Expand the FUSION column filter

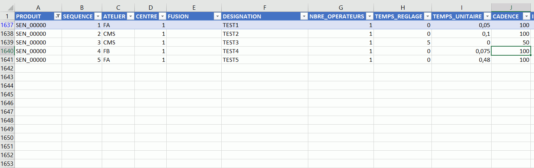click(217, 16)
